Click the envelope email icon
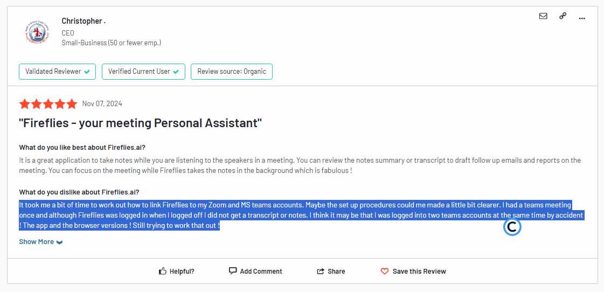Viewport: 604px width, 292px height. [x=543, y=16]
